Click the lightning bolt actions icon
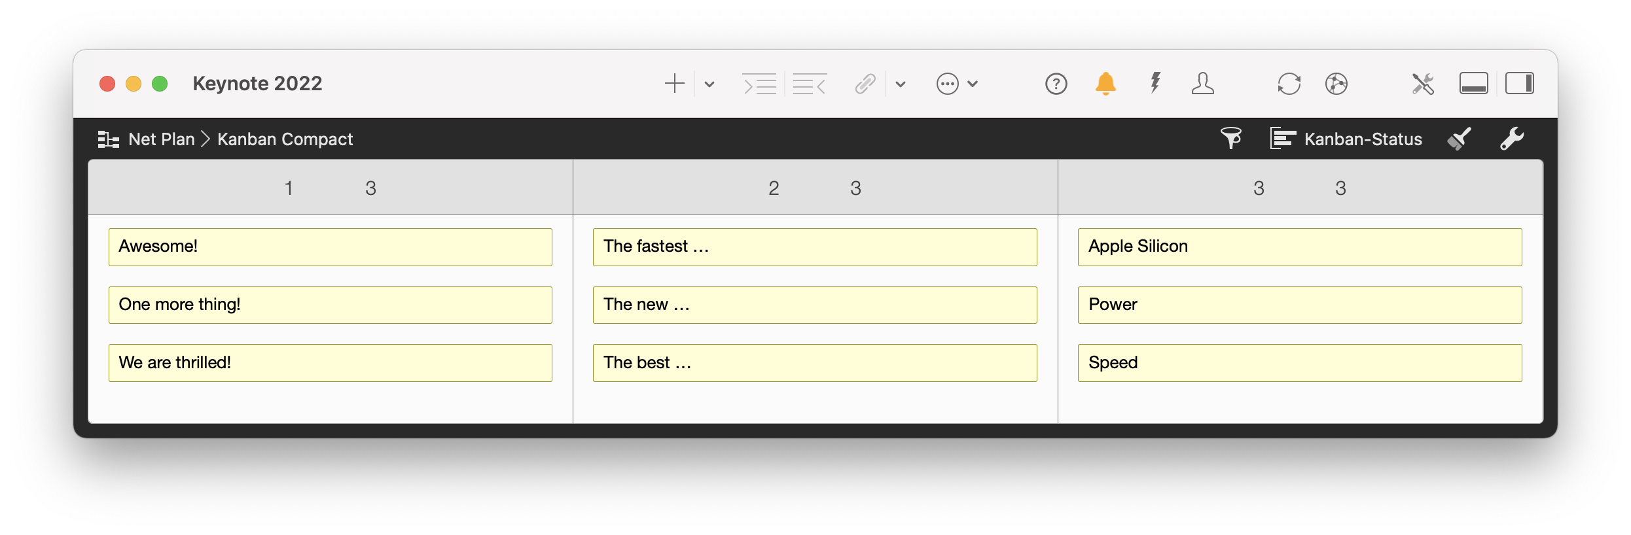 tap(1155, 84)
